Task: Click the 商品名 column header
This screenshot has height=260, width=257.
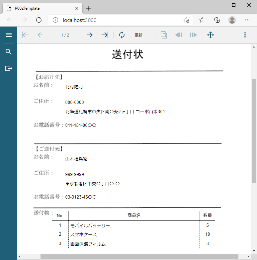Action: (x=134, y=216)
